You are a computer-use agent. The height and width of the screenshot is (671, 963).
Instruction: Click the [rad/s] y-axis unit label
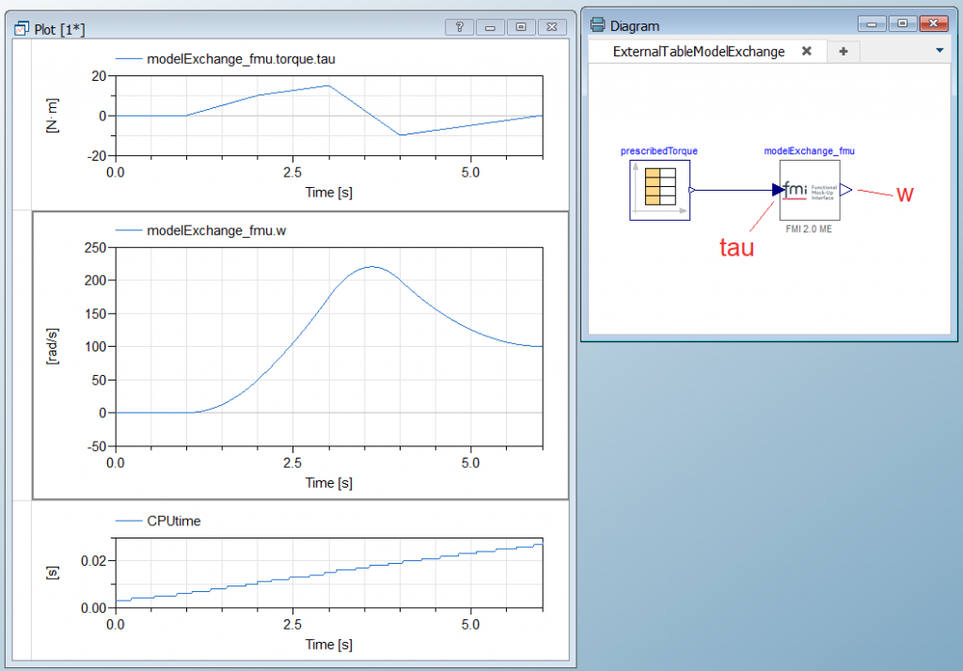tap(53, 347)
